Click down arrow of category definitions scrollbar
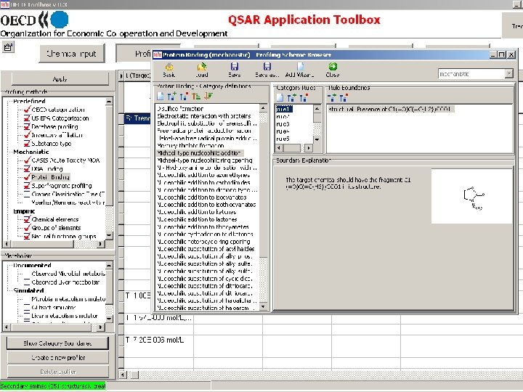 [263, 306]
